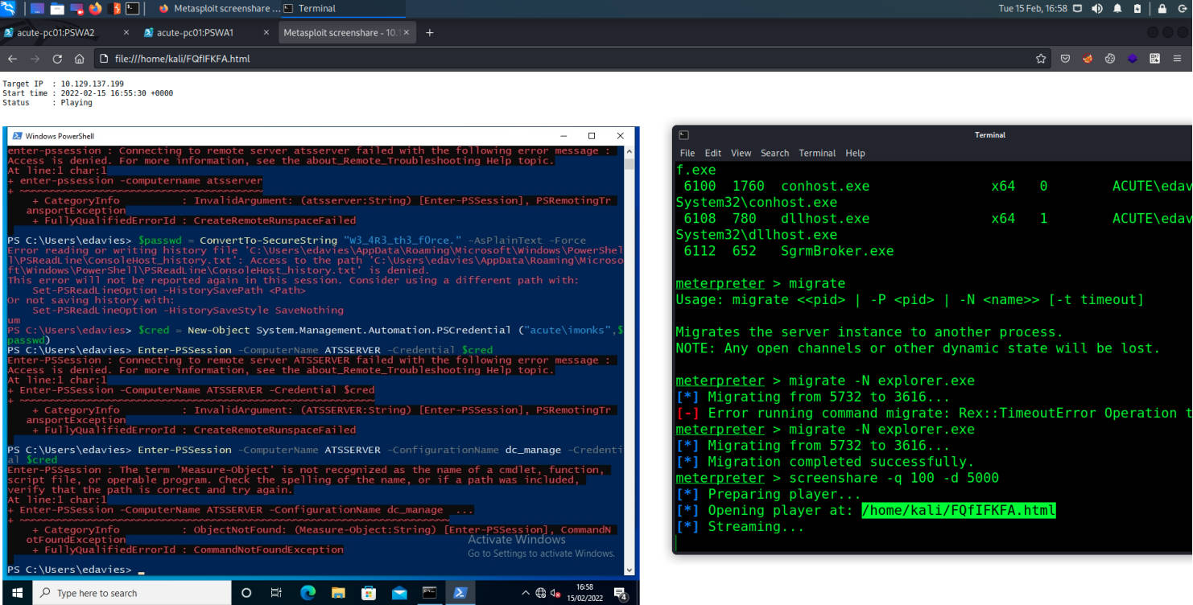Maximize the Windows PowerShell window
This screenshot has width=1193, height=605.
pos(592,136)
